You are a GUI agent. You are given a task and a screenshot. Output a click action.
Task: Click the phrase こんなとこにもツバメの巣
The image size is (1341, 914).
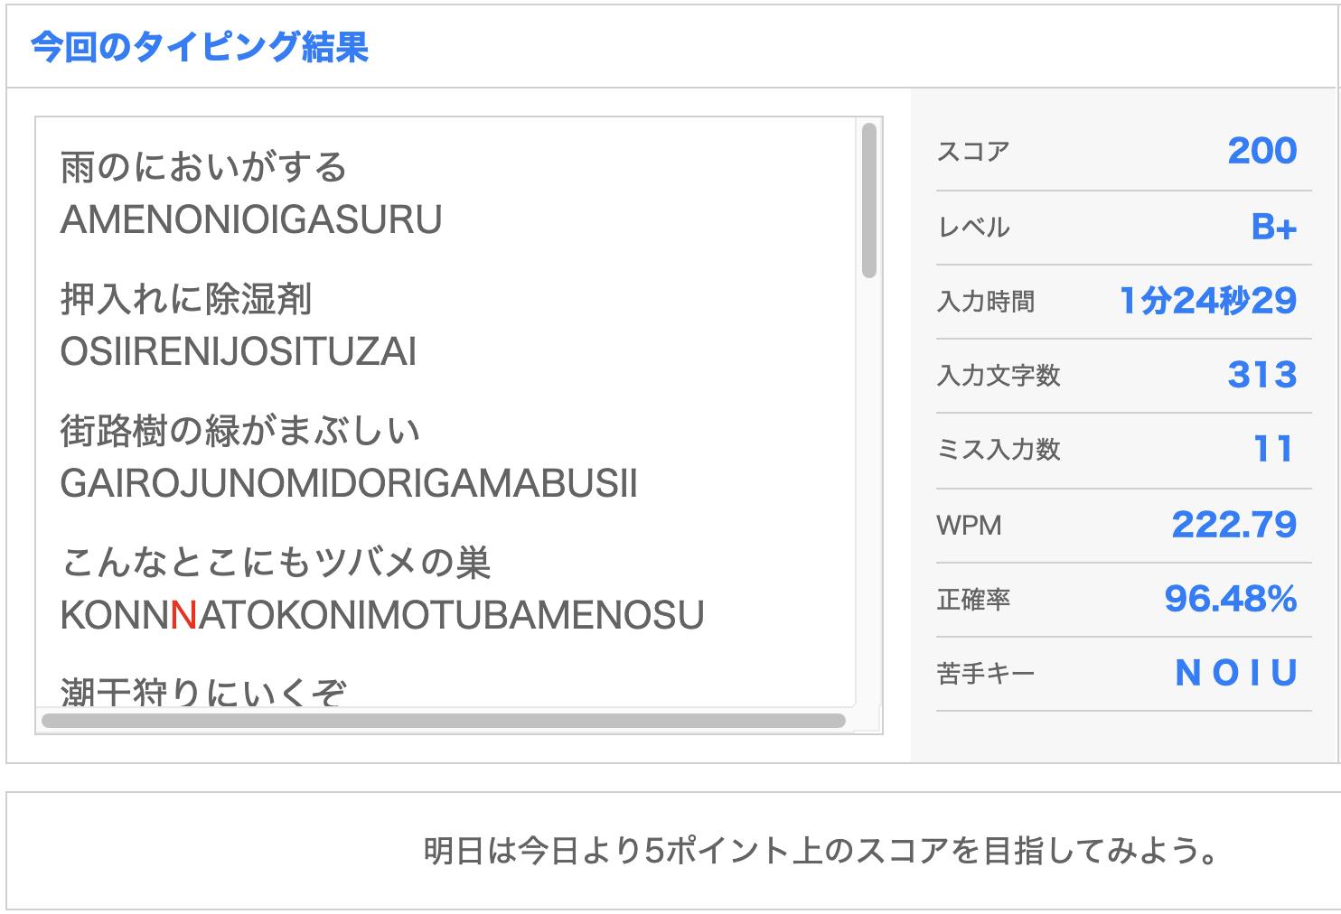(x=276, y=563)
